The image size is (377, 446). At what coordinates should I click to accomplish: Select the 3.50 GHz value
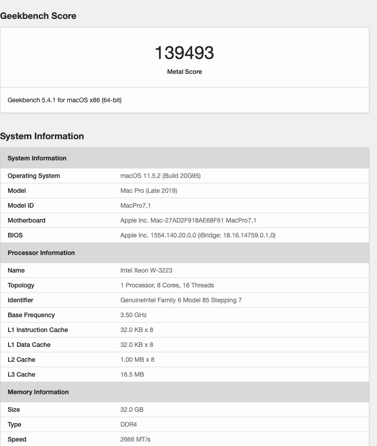tap(133, 315)
